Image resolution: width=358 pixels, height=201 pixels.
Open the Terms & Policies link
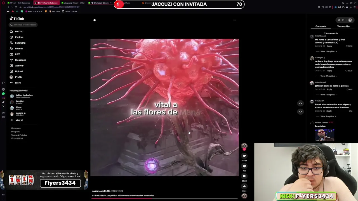[19, 135]
